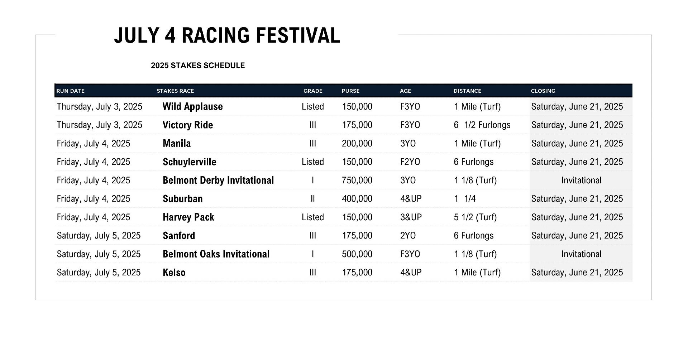Select the Kelso stakes race
This screenshot has width=688, height=337.
[x=174, y=273]
